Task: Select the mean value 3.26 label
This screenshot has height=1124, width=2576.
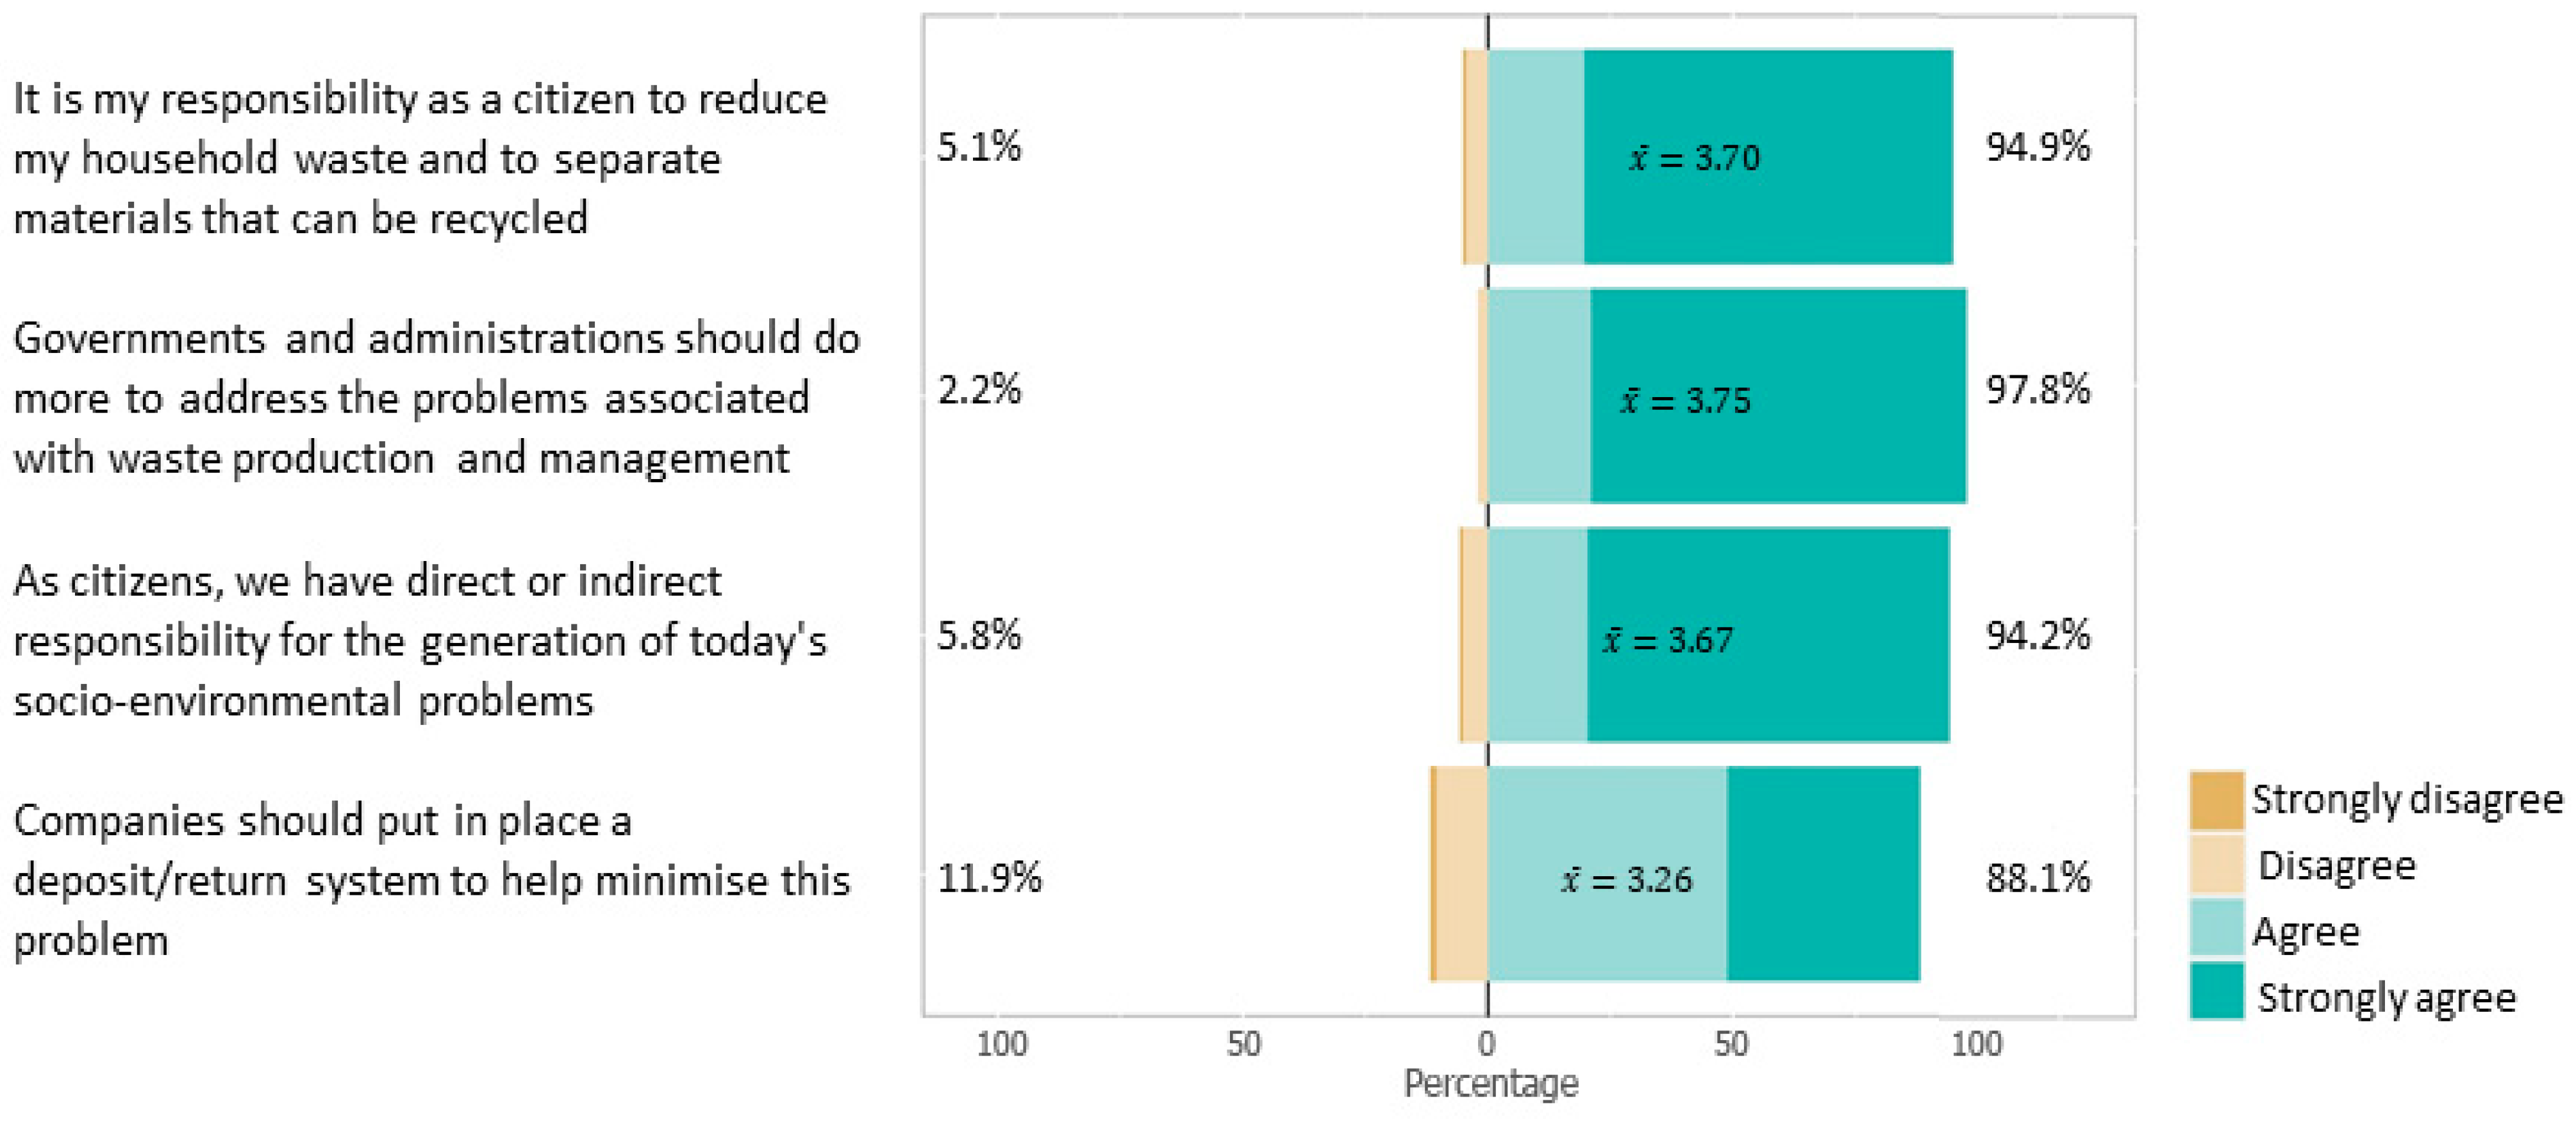Action: [1627, 879]
